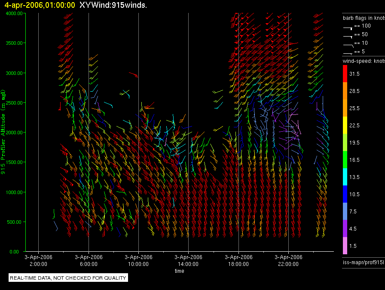Click the 'barb flags in knots' legend heading
This screenshot has height=290, width=385.
coord(364,18)
